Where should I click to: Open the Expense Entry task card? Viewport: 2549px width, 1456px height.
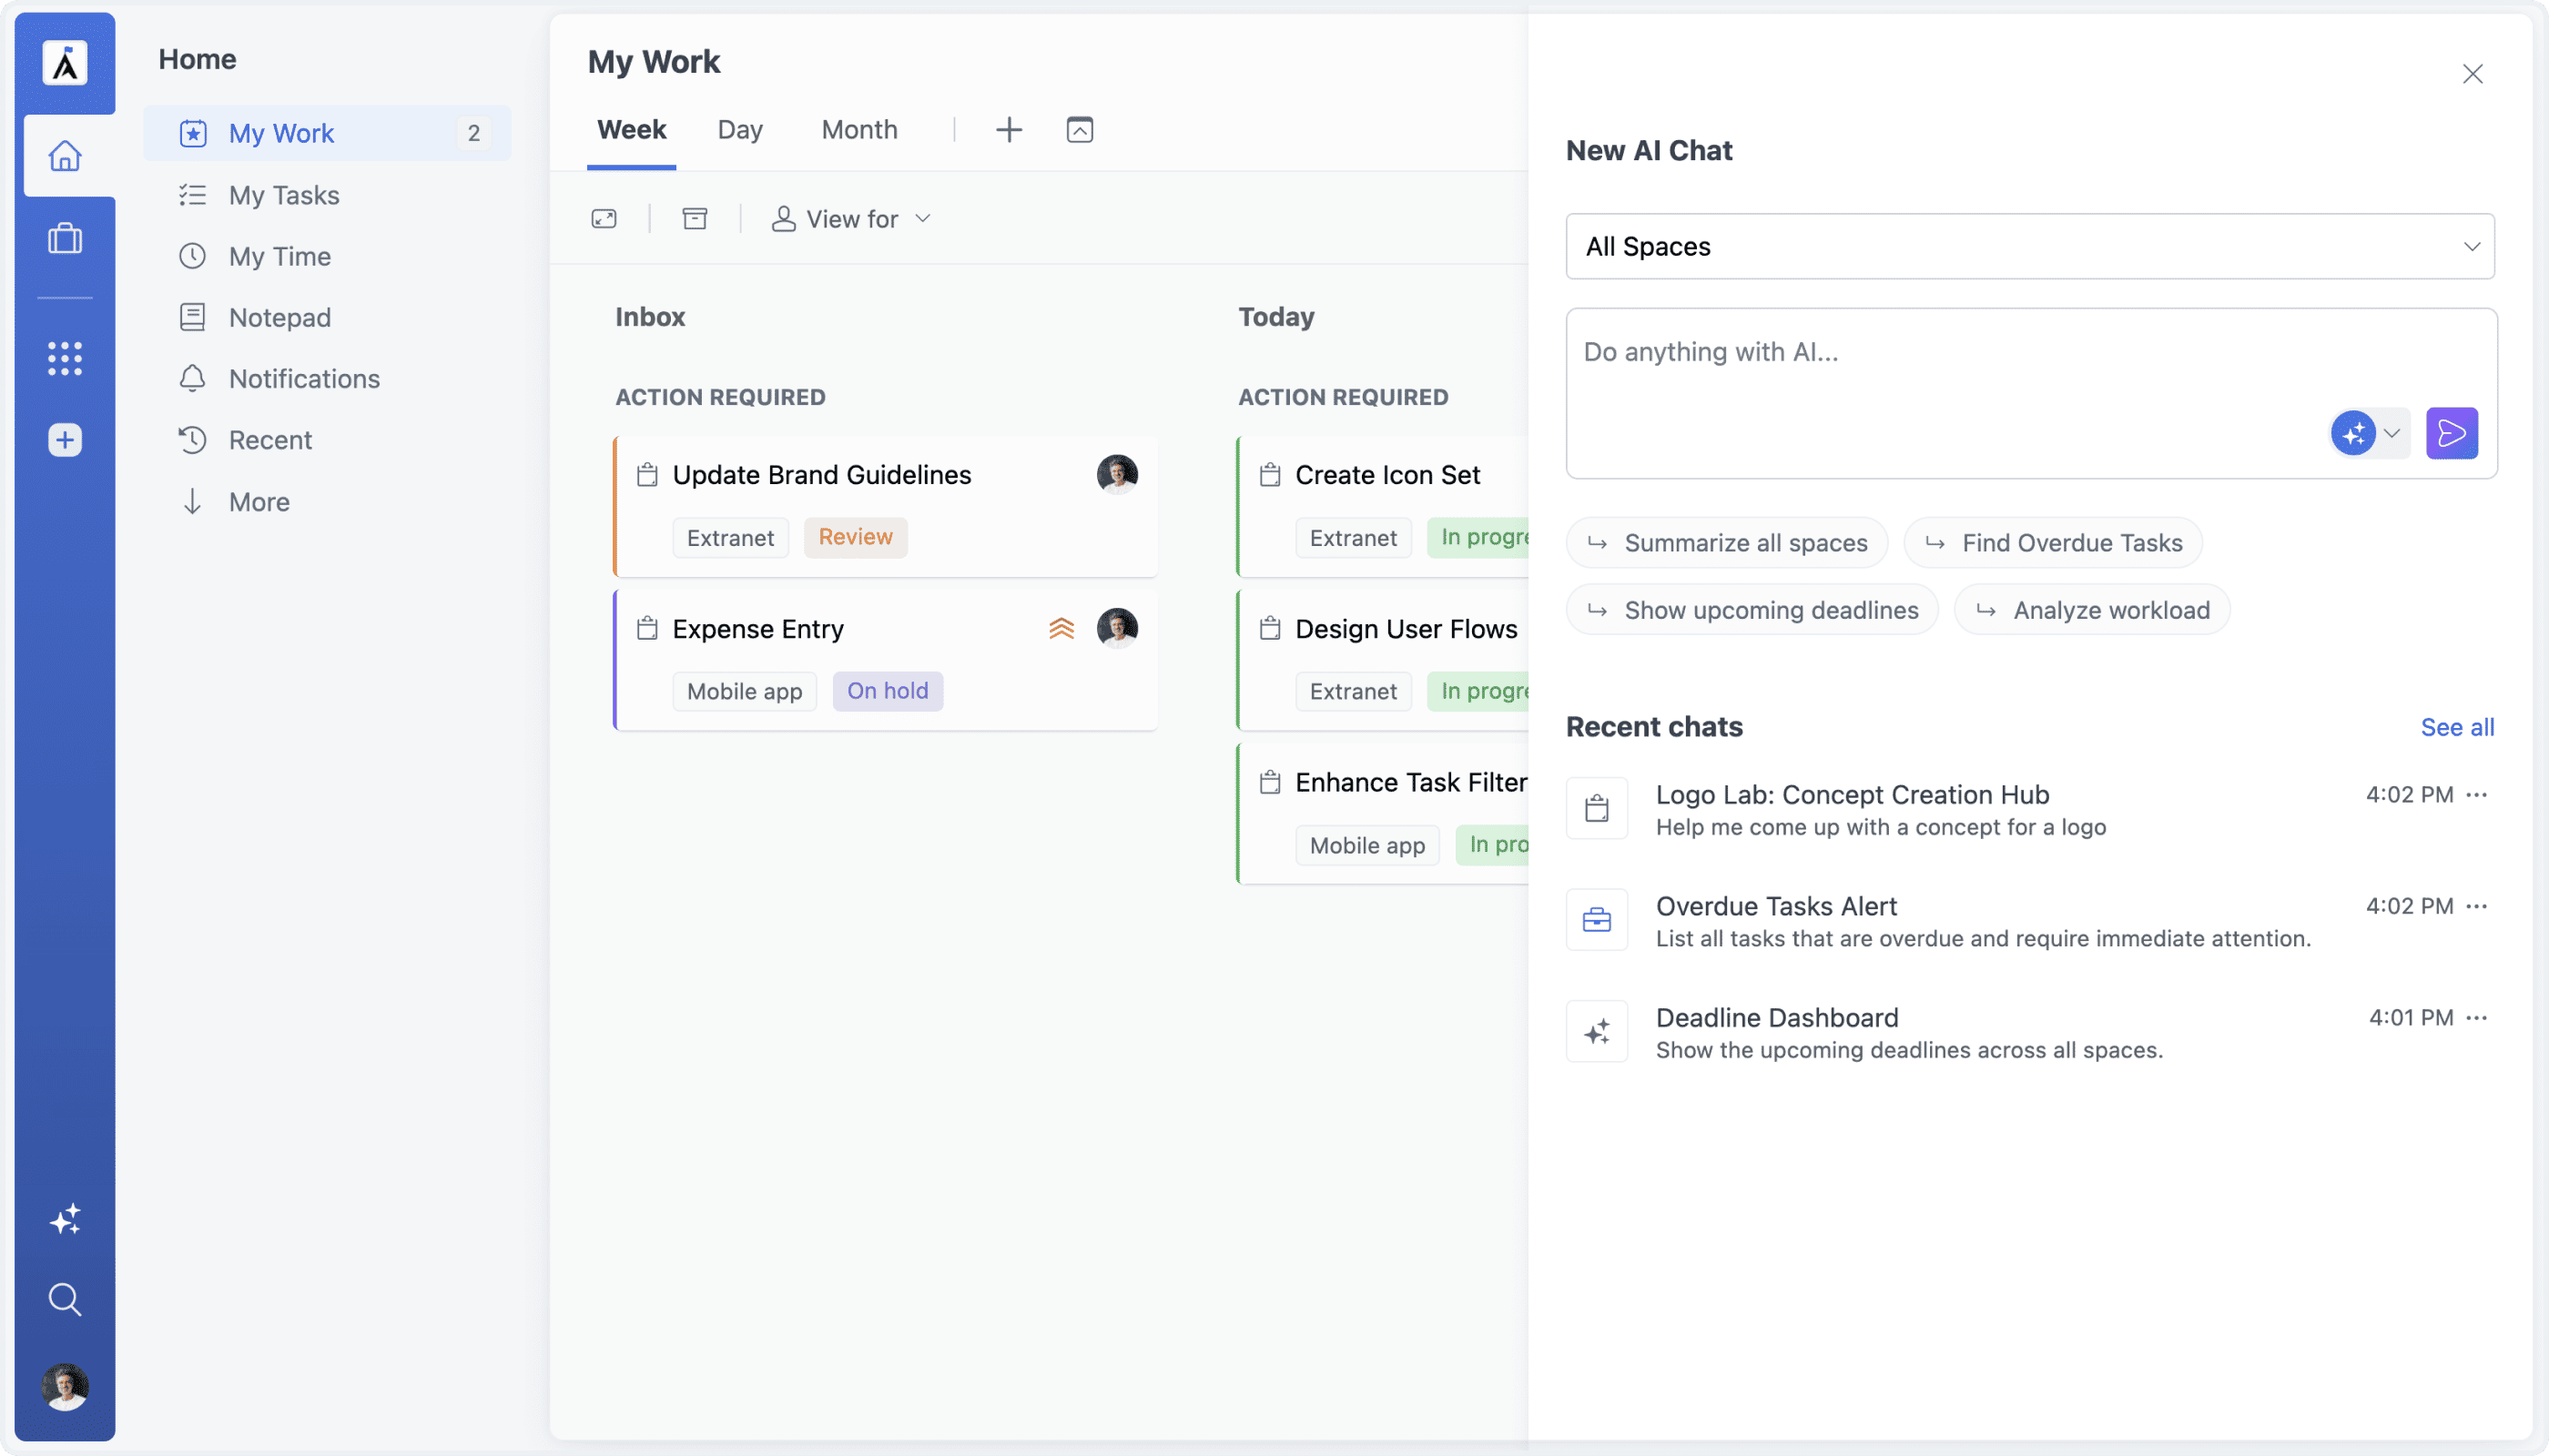click(x=887, y=660)
